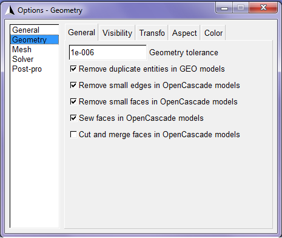Screen dimensions: 282x238
Task: Switch to the Visibility tab
Action: pyautogui.click(x=117, y=33)
